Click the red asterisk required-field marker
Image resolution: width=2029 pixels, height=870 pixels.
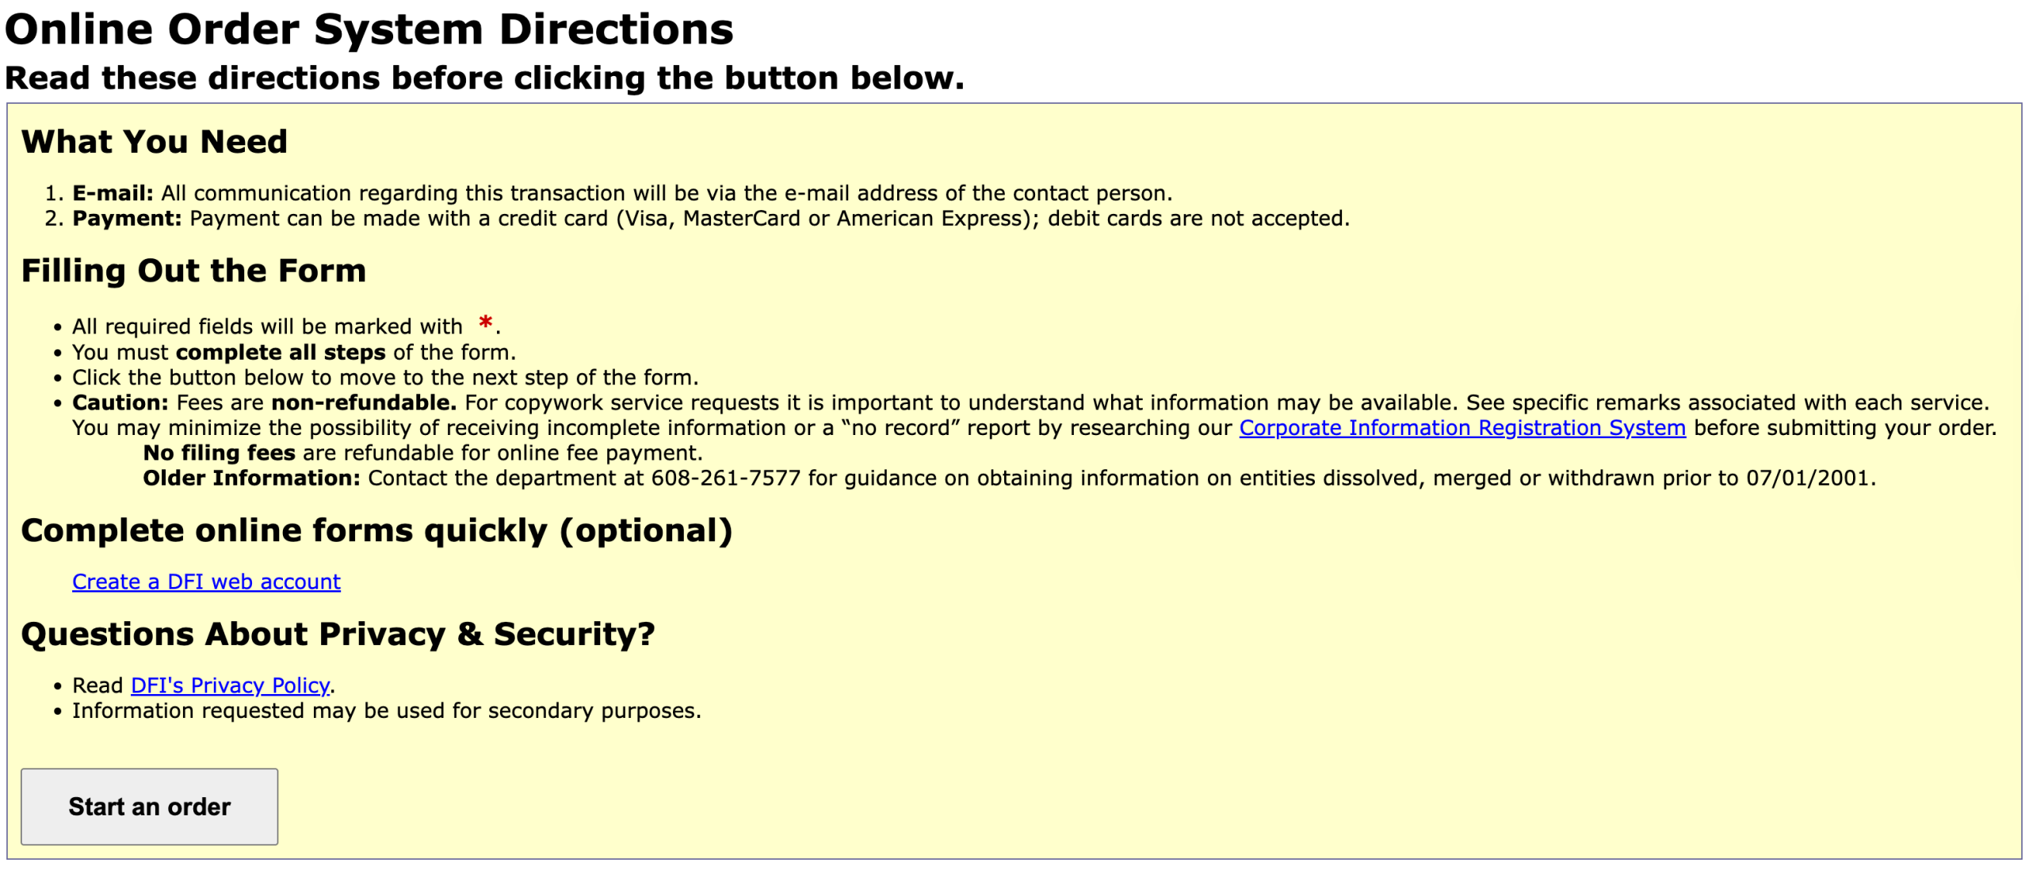click(485, 322)
